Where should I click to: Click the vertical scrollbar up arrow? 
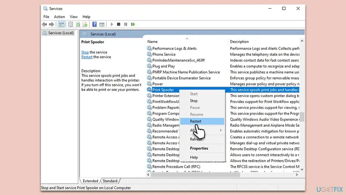coord(302,41)
